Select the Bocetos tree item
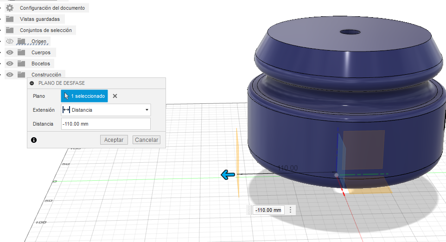Screen dimensions: 446x242 click(x=41, y=64)
